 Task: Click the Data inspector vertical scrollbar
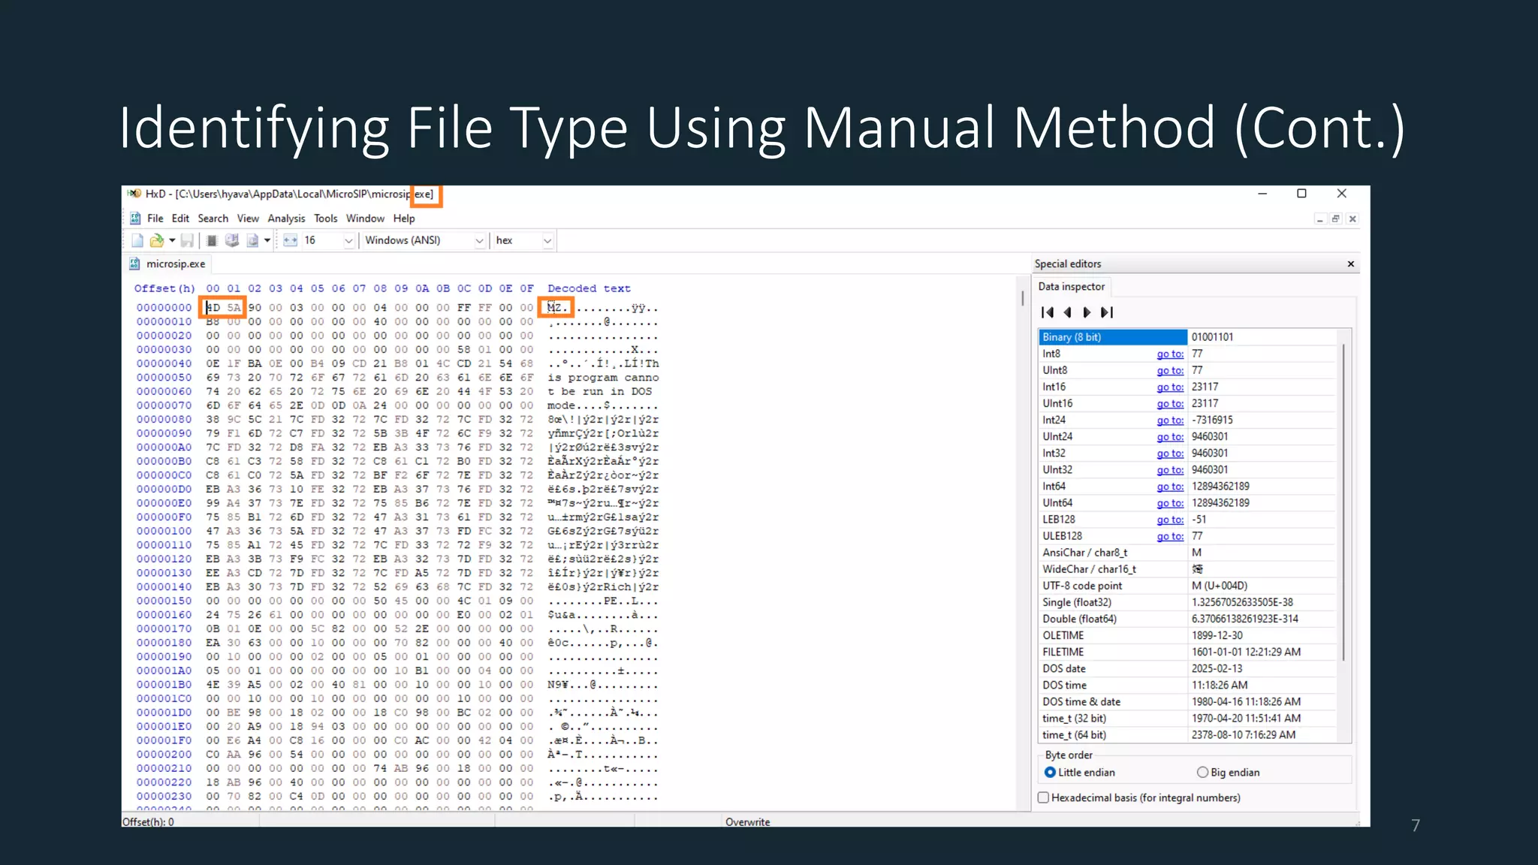click(1343, 503)
